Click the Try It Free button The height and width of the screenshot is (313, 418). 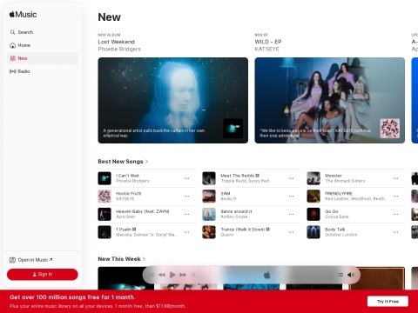coord(388,302)
